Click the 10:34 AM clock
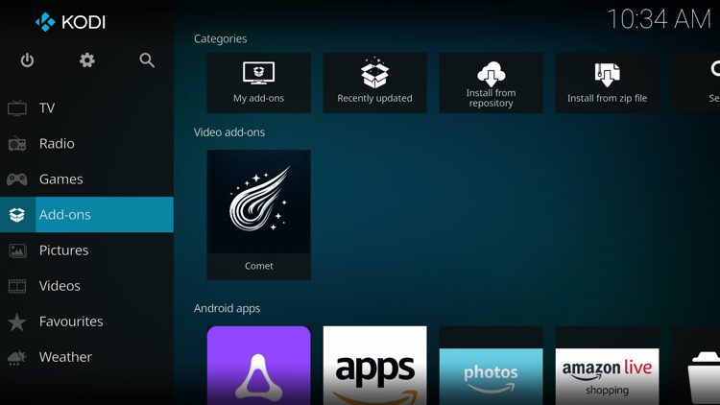The image size is (720, 405). (x=660, y=19)
